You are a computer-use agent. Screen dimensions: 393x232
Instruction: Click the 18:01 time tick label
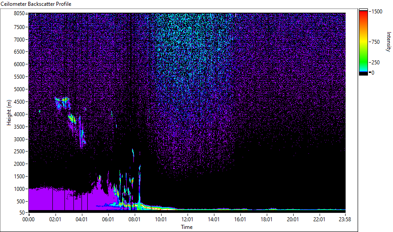[266, 219]
